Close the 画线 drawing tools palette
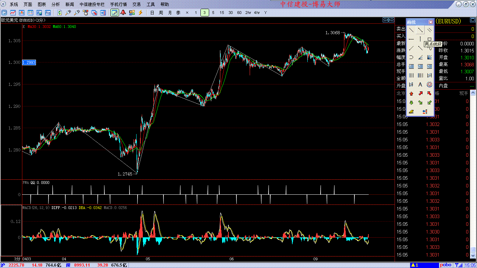 coord(431,22)
